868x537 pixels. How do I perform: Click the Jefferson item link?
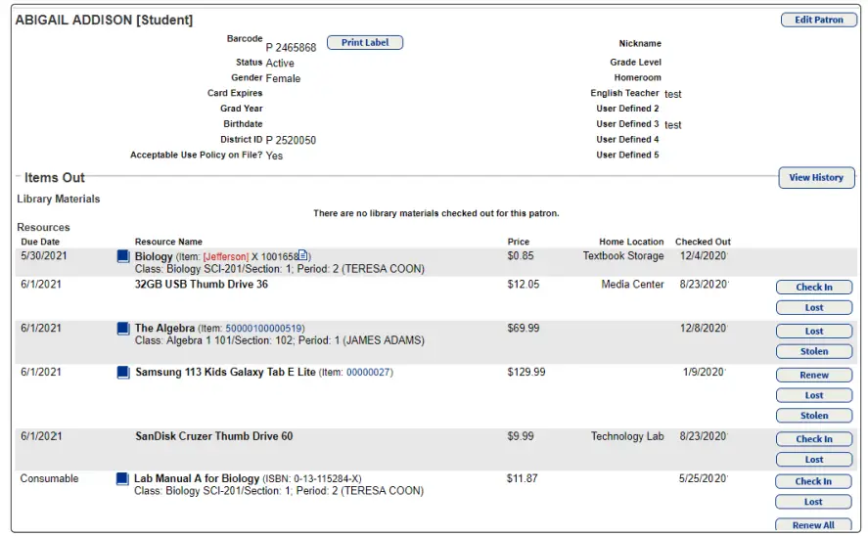(226, 257)
